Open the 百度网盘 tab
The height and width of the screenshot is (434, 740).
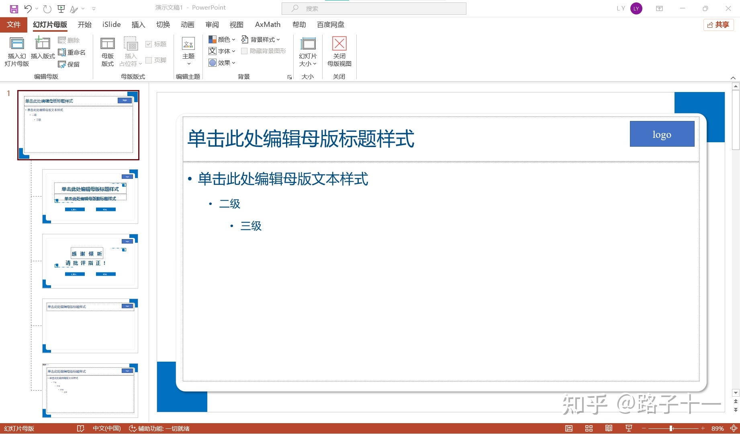pos(331,25)
